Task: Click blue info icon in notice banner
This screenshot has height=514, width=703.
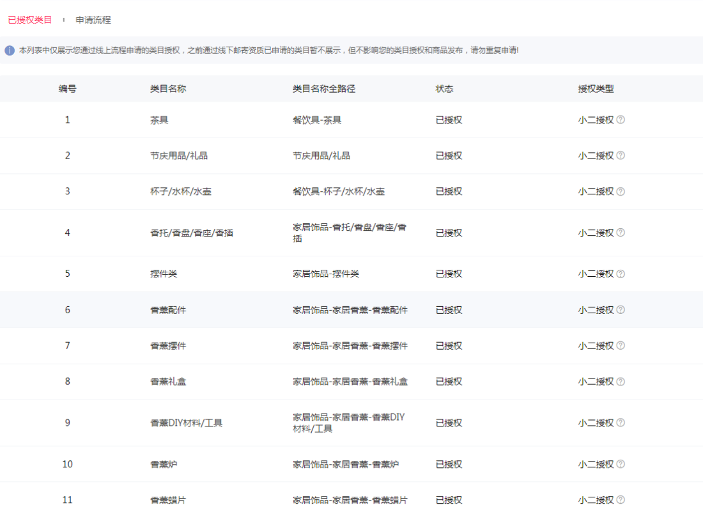Action: pyautogui.click(x=10, y=51)
